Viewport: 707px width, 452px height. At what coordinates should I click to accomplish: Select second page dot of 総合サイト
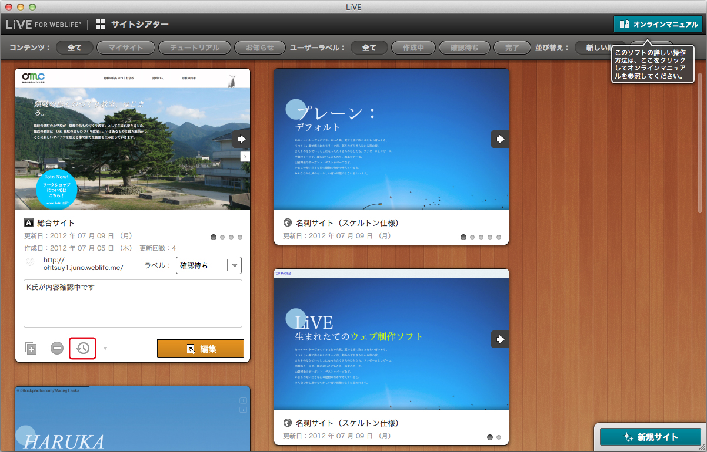pyautogui.click(x=222, y=237)
